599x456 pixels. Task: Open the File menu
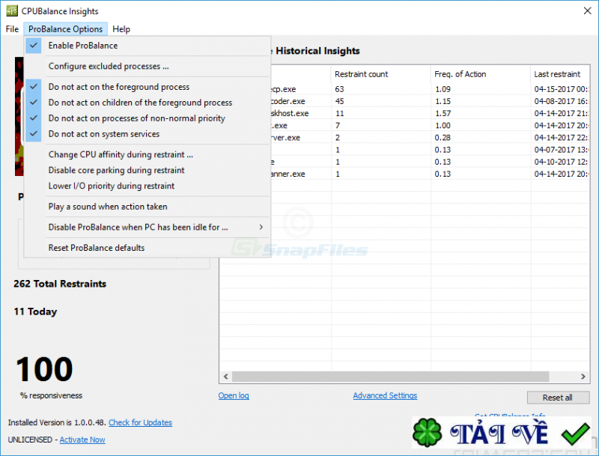[x=12, y=29]
